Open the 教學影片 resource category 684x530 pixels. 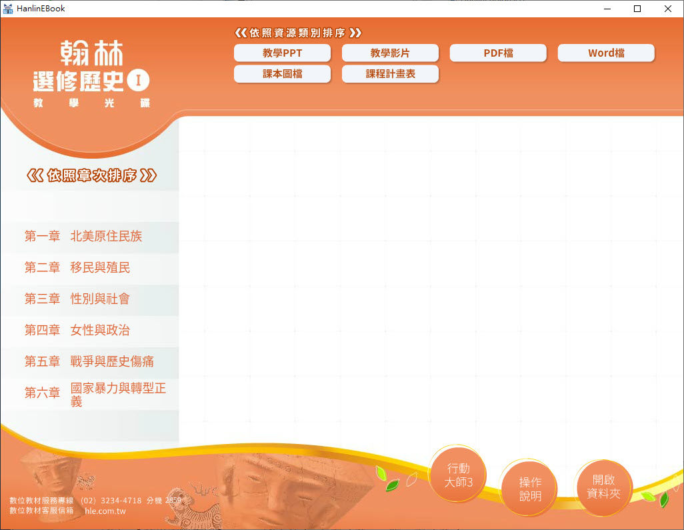coord(390,53)
